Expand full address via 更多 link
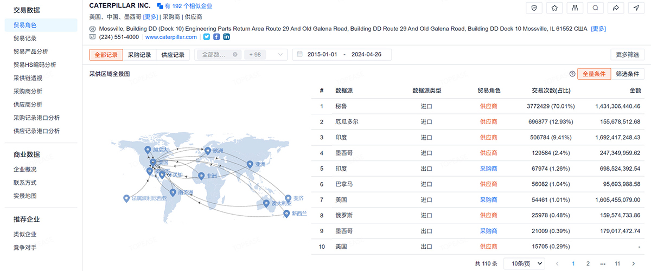The width and height of the screenshot is (651, 271). [598, 28]
